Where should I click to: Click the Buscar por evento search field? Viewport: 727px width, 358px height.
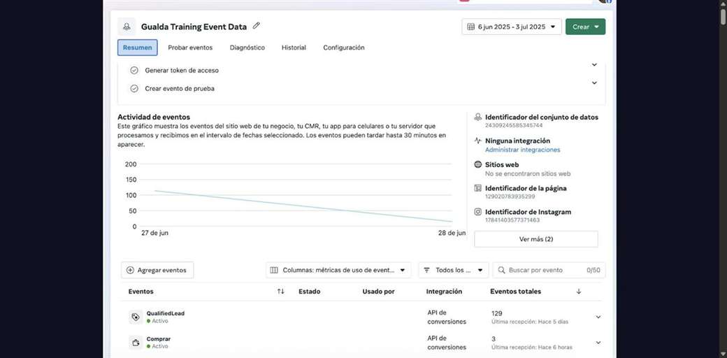[x=549, y=271]
